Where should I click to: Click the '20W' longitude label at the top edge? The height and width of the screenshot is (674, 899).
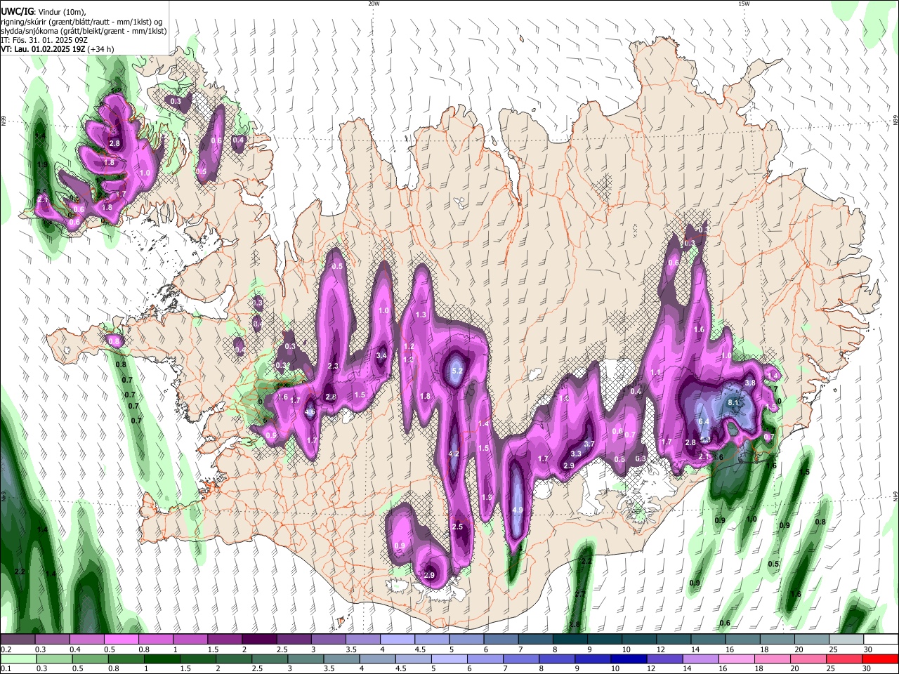coord(374,4)
